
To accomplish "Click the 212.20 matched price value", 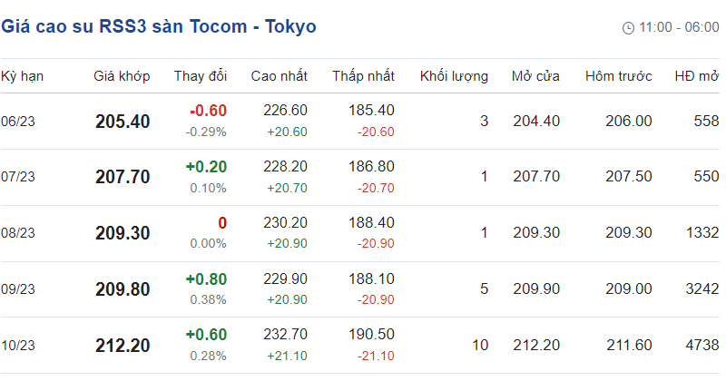I will click(123, 346).
